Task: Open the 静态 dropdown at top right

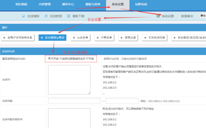Action: (203, 16)
